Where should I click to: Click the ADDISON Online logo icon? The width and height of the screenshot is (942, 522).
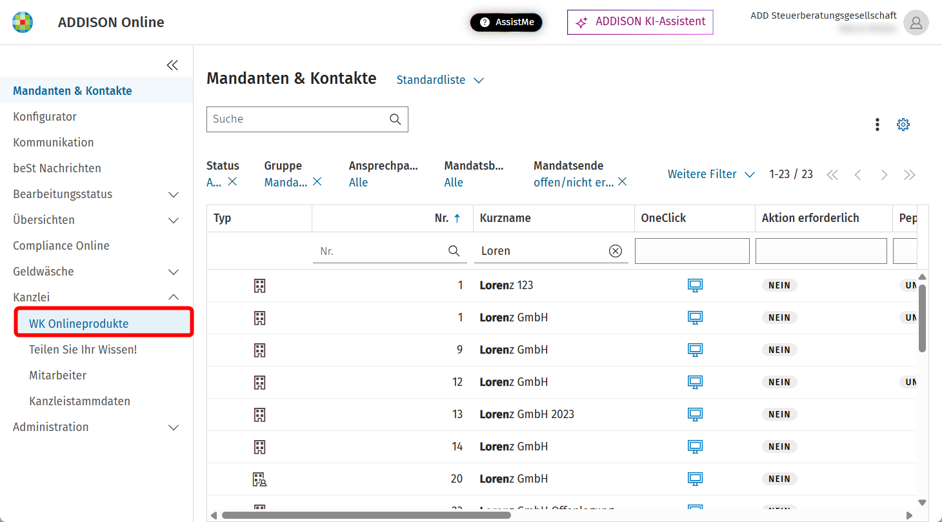[23, 23]
